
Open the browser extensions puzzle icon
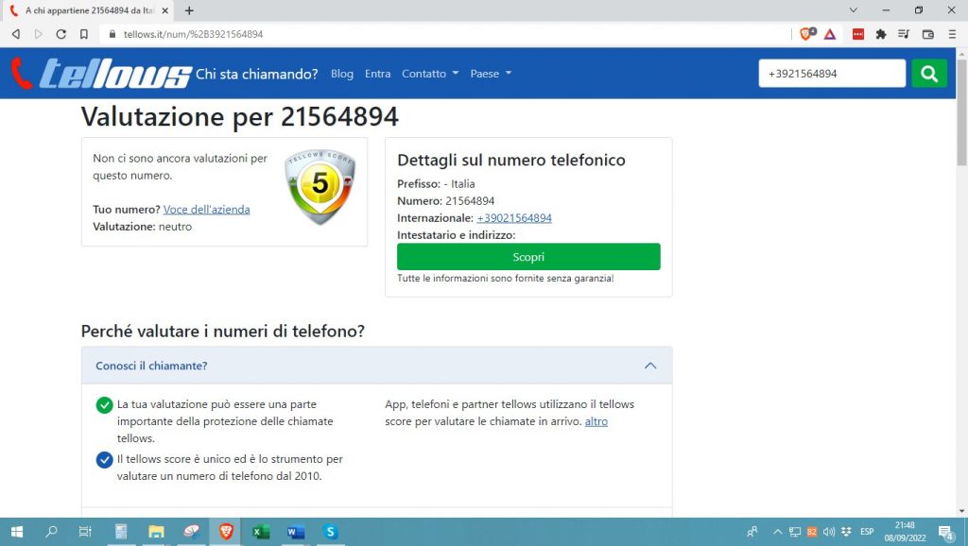click(x=881, y=33)
